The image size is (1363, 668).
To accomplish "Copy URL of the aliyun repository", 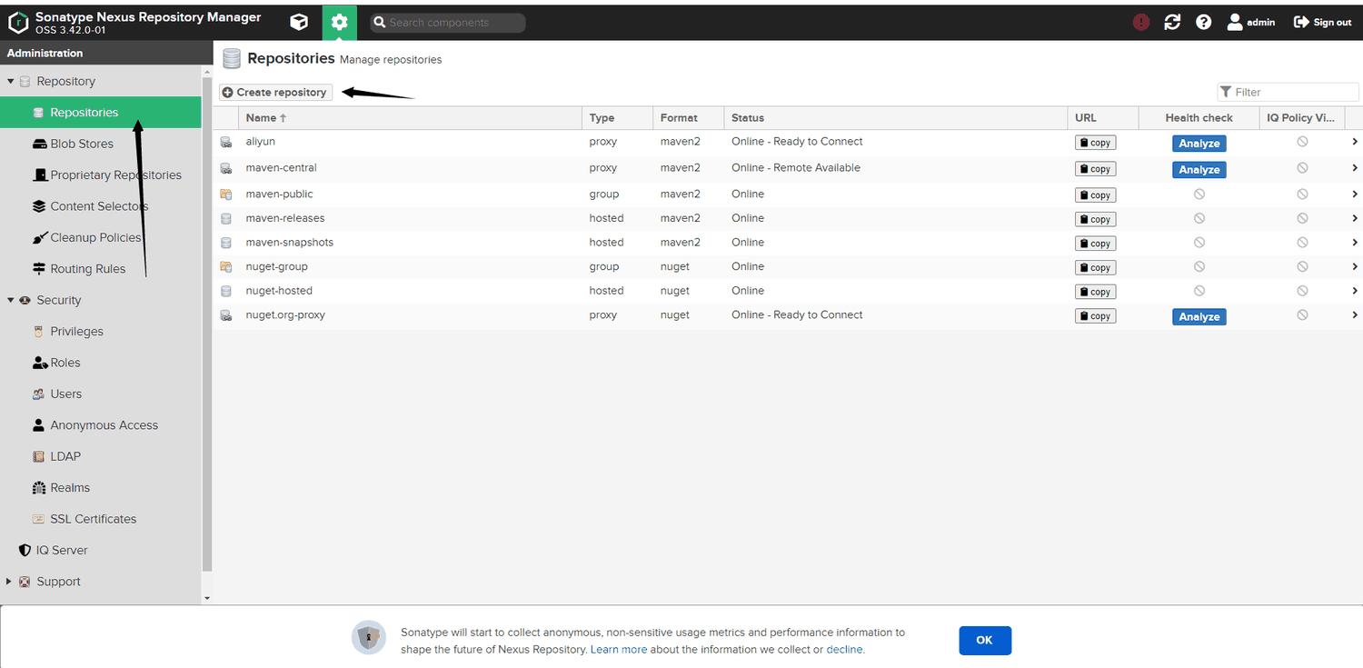I will 1095,143.
